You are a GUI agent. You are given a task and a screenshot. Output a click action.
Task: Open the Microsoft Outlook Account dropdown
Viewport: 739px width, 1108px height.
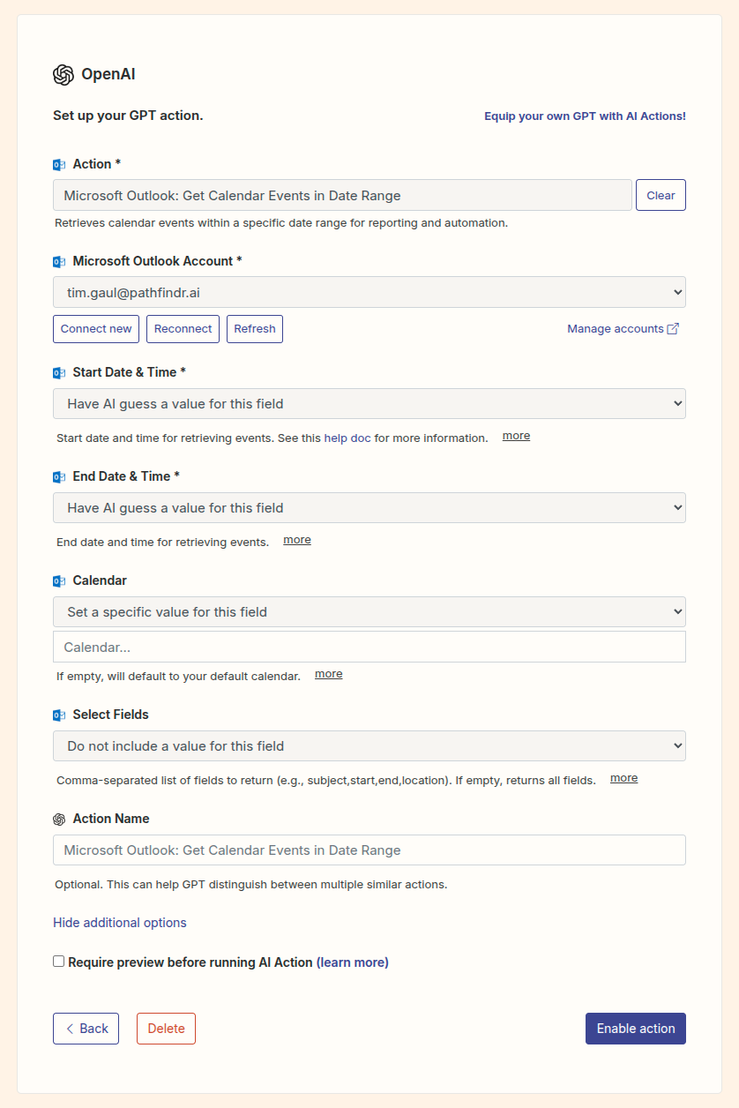(369, 291)
